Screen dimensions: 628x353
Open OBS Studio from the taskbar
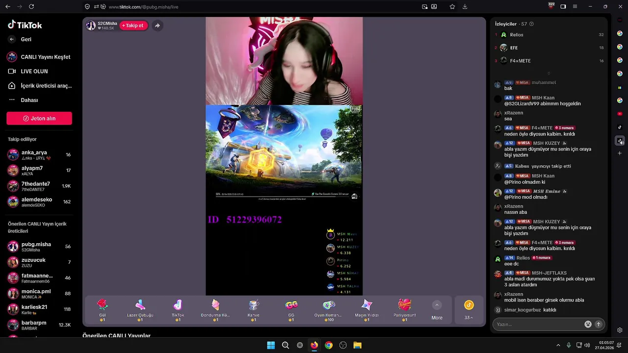click(x=343, y=345)
